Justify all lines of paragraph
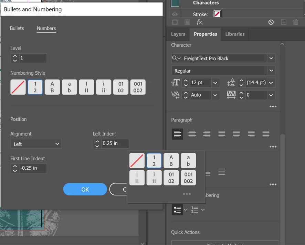The width and height of the screenshot is (305, 245). (266, 134)
